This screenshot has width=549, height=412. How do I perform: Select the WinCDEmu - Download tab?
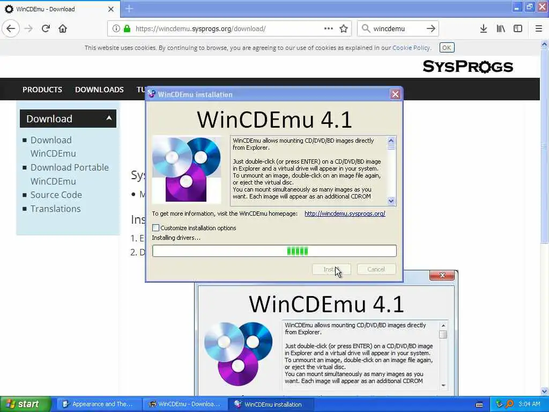(60, 9)
